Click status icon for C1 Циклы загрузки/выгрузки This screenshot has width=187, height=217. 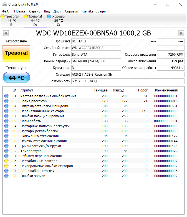coord(6,146)
